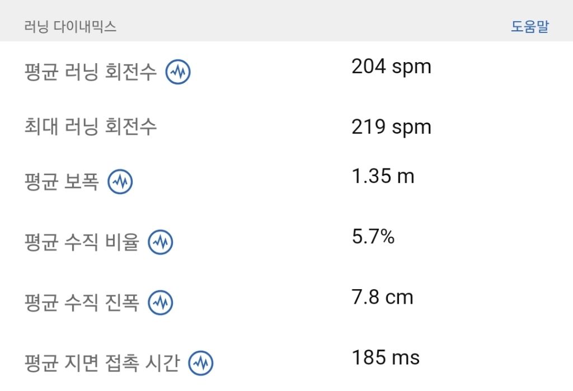Select the 평균 러닝 회전수 label
This screenshot has width=573, height=391.
click(x=91, y=73)
